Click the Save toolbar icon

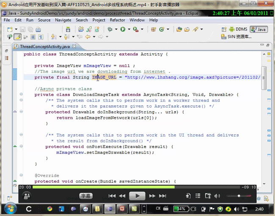coord(22,29)
